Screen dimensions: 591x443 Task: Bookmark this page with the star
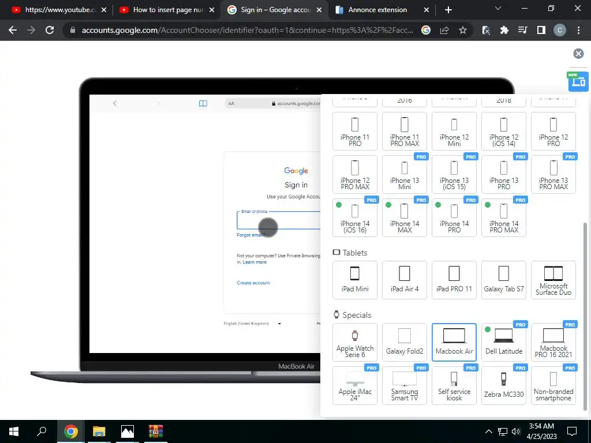[x=462, y=30]
